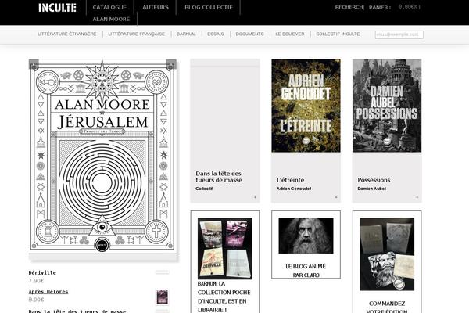Image resolution: width=469 pixels, height=313 pixels.
Task: Click Après Delores price 8.90€
Action: coord(36,300)
